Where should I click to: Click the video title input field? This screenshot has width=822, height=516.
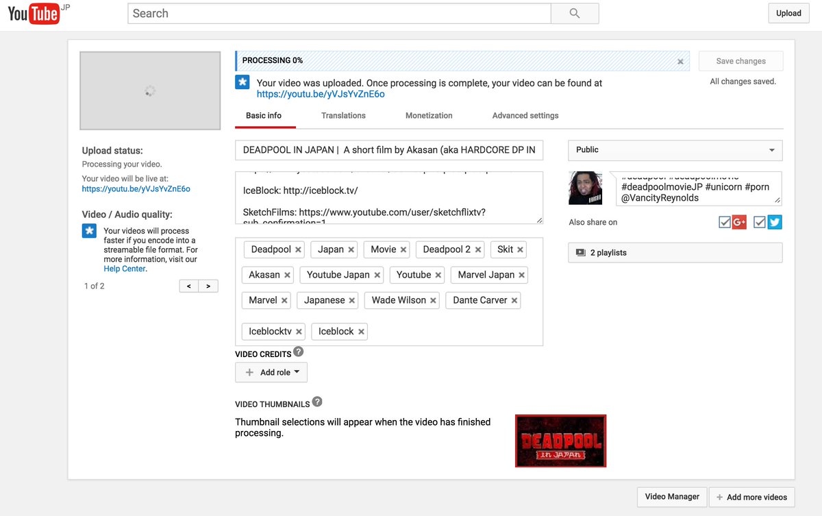coord(389,150)
